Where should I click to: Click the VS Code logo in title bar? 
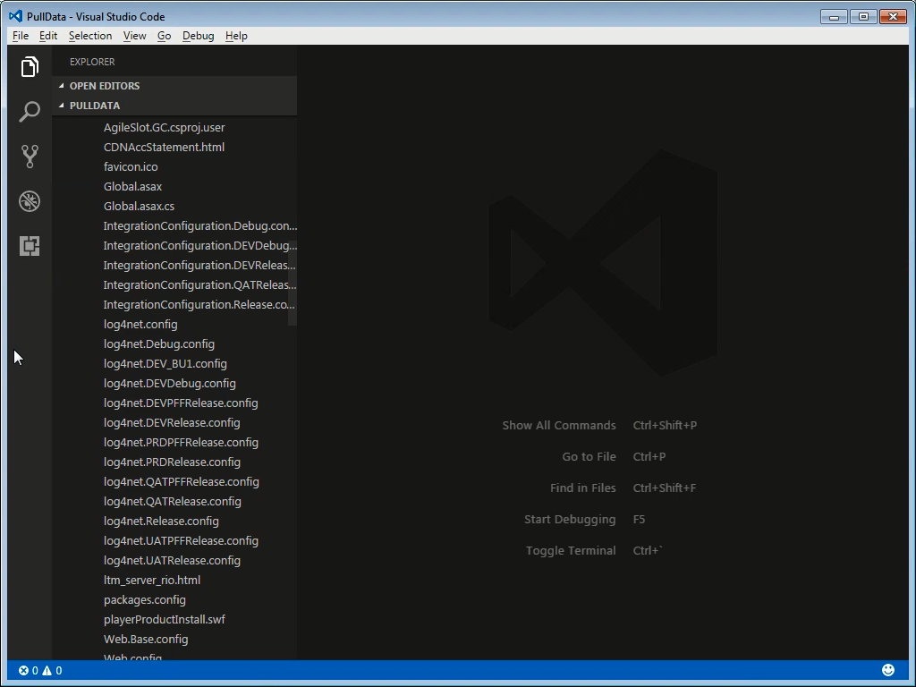click(x=16, y=16)
